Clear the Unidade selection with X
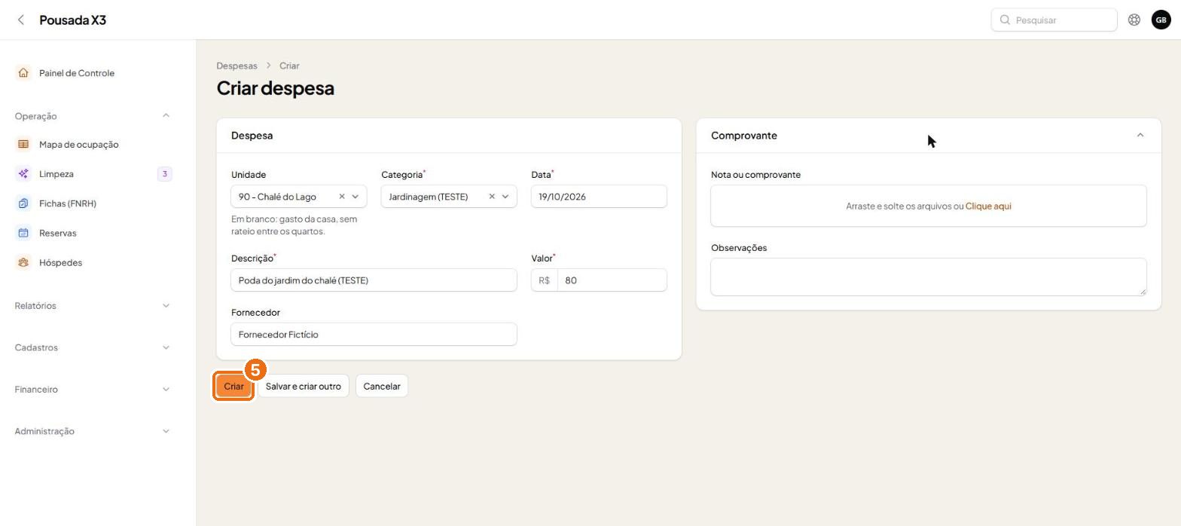 click(341, 197)
